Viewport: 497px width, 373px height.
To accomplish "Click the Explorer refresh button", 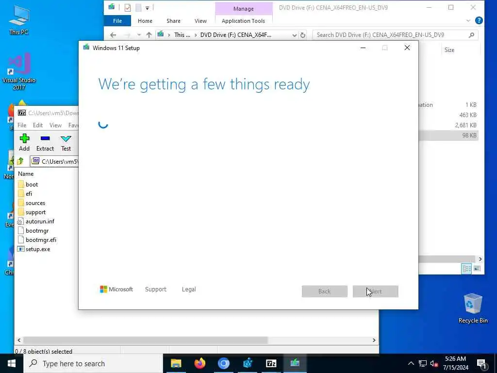I will coord(303,35).
